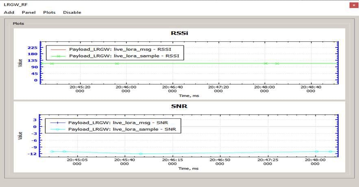Screen dimensions: 359x187
Task: Click the lowest SNR point near 20:45:40
Action: click(x=141, y=154)
